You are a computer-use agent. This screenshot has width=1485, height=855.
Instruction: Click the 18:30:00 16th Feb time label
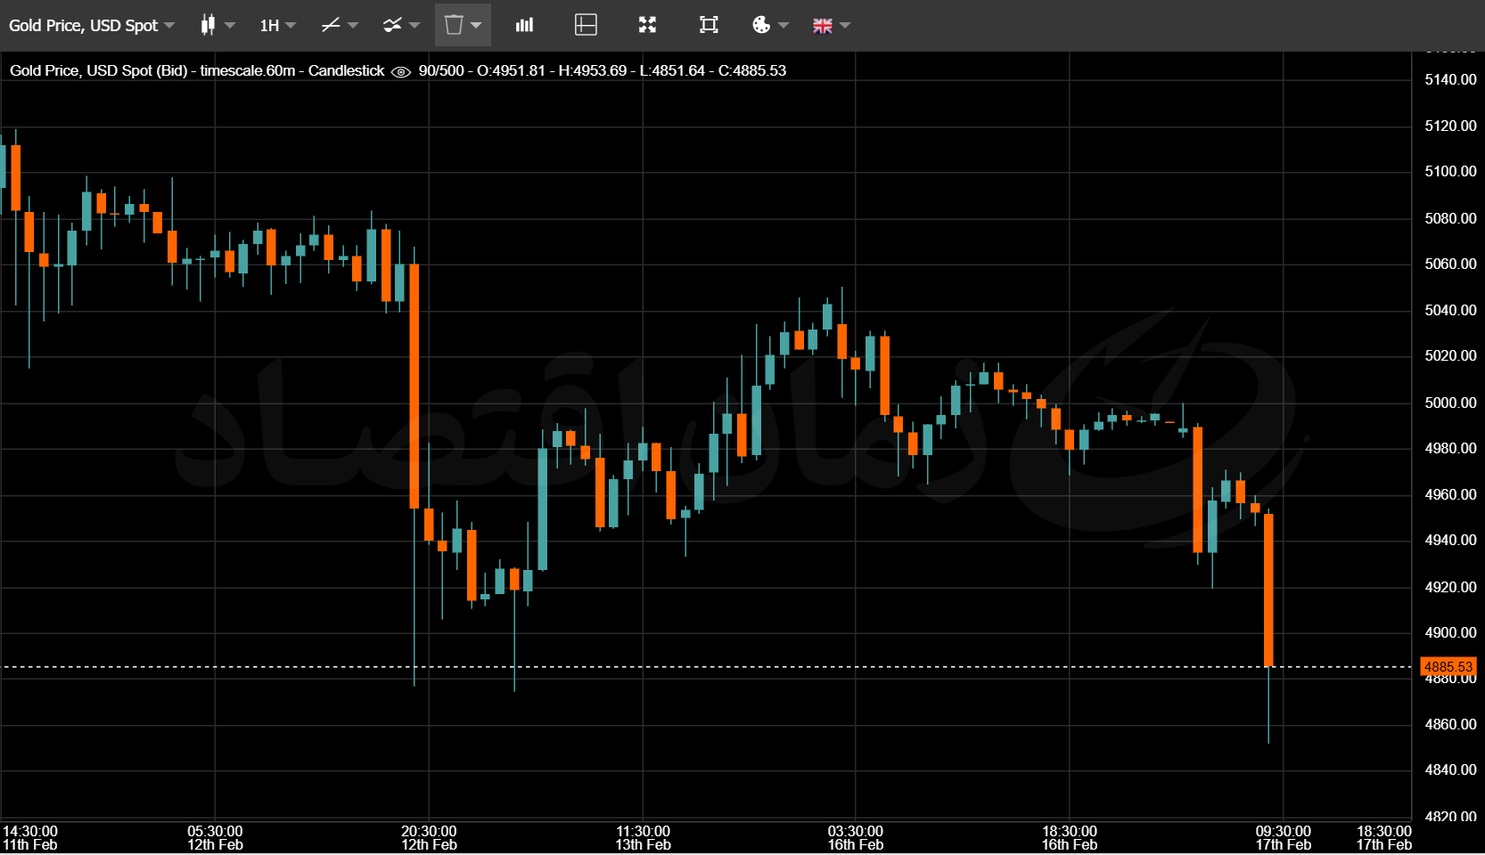1070,838
